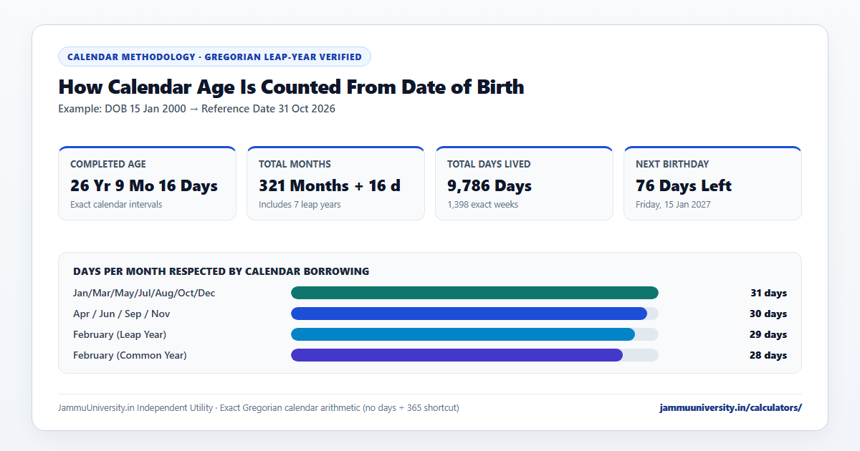Click the 30 days value
Viewport: 860px width, 451px height.
(768, 314)
